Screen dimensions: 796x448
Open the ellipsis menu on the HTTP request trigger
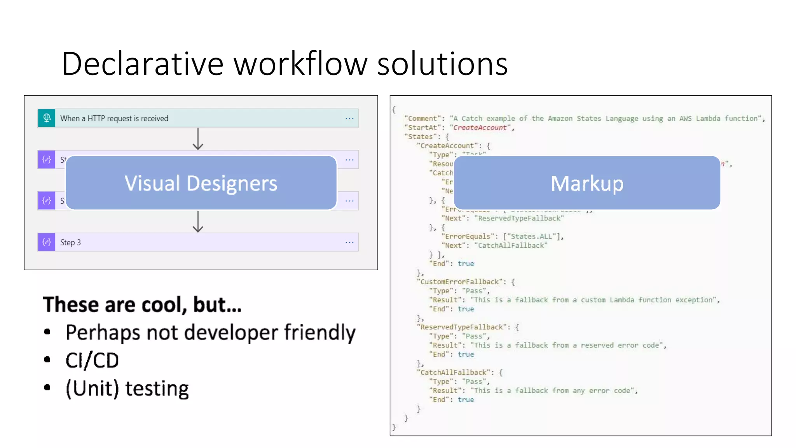349,118
